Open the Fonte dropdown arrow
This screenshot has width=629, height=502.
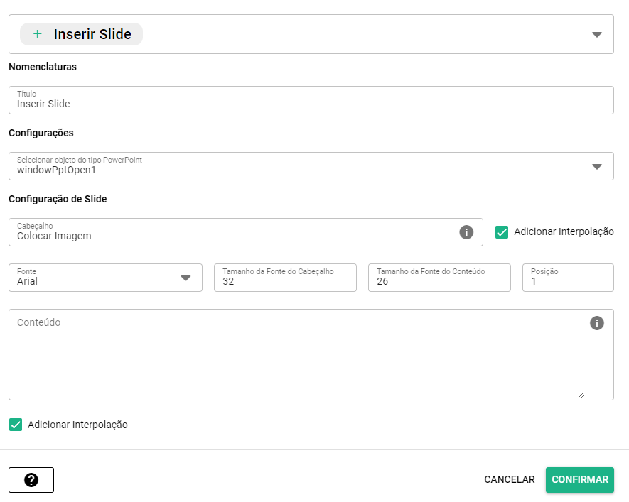[186, 278]
